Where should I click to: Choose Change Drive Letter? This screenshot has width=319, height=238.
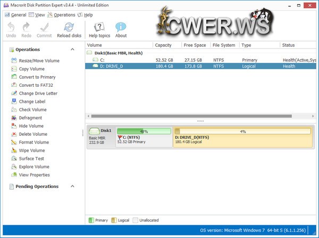pos(34,93)
